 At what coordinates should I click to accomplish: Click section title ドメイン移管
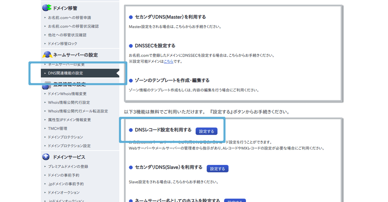coord(65,8)
